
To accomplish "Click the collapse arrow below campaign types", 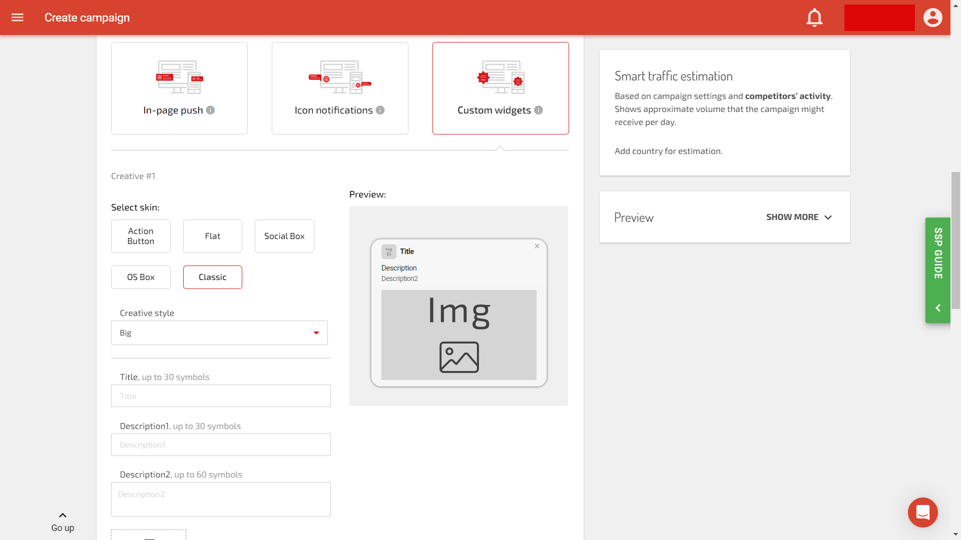I will pyautogui.click(x=501, y=146).
